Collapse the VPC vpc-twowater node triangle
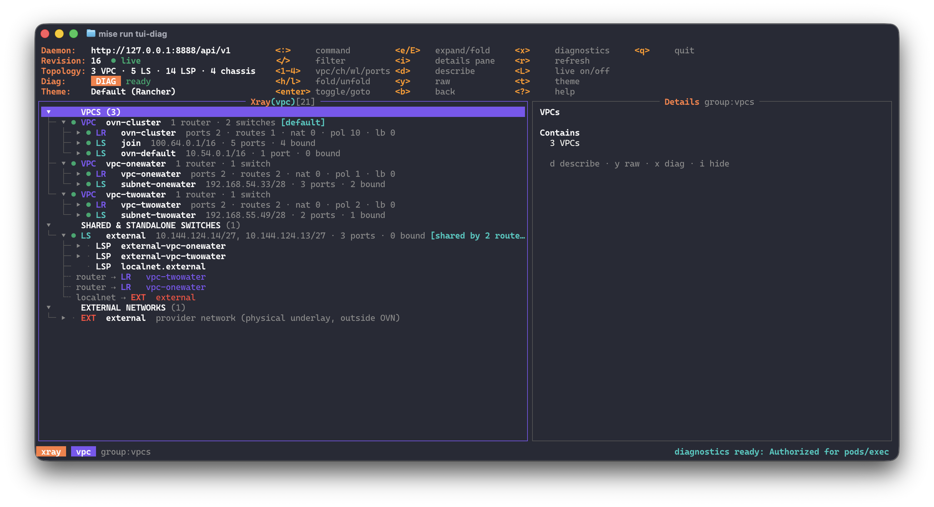This screenshot has width=934, height=507. pos(64,194)
